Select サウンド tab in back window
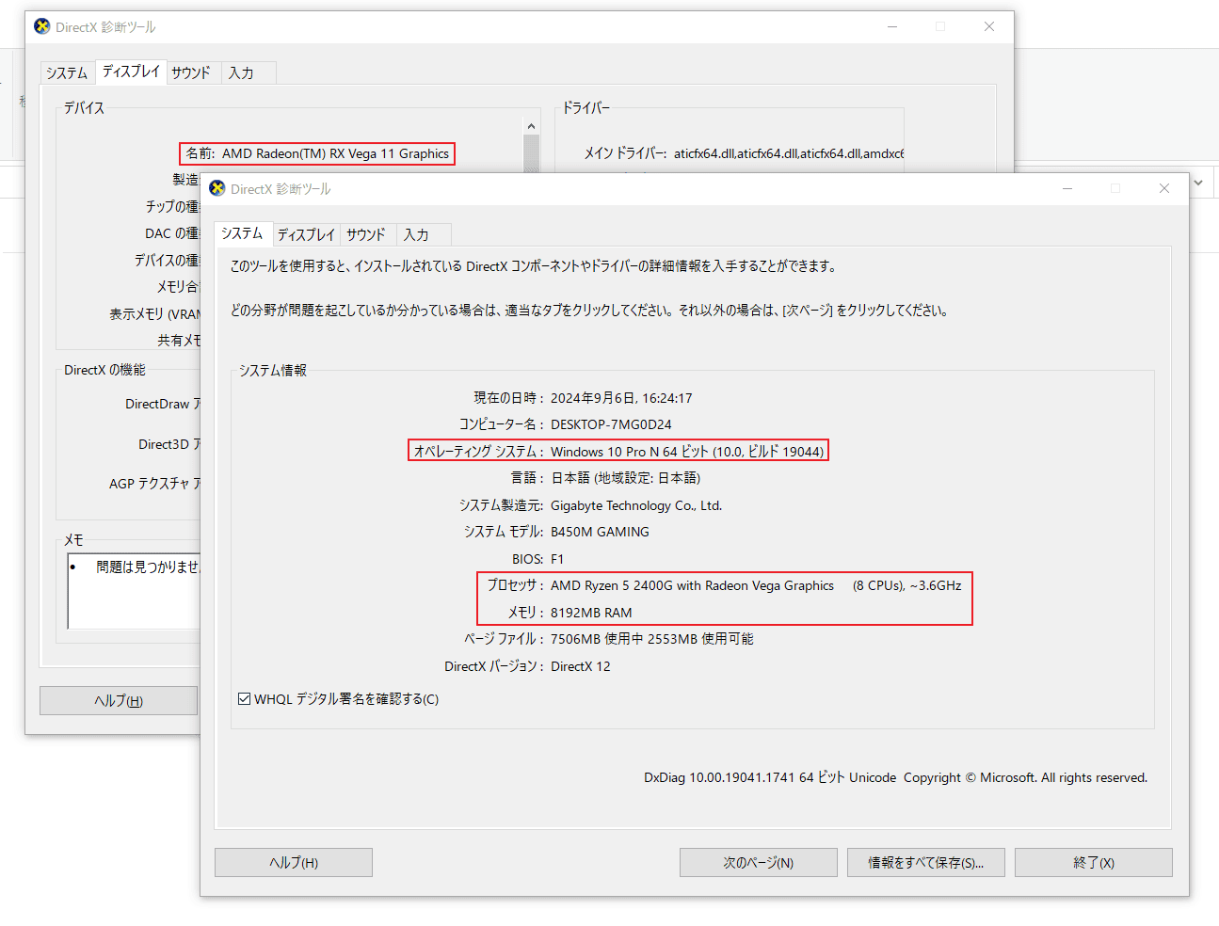Viewport: 1219px width, 926px height. [x=191, y=72]
